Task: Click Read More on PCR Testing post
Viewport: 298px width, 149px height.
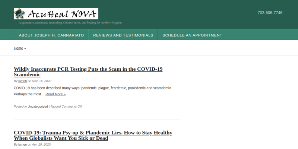Action: pyautogui.click(x=56, y=94)
